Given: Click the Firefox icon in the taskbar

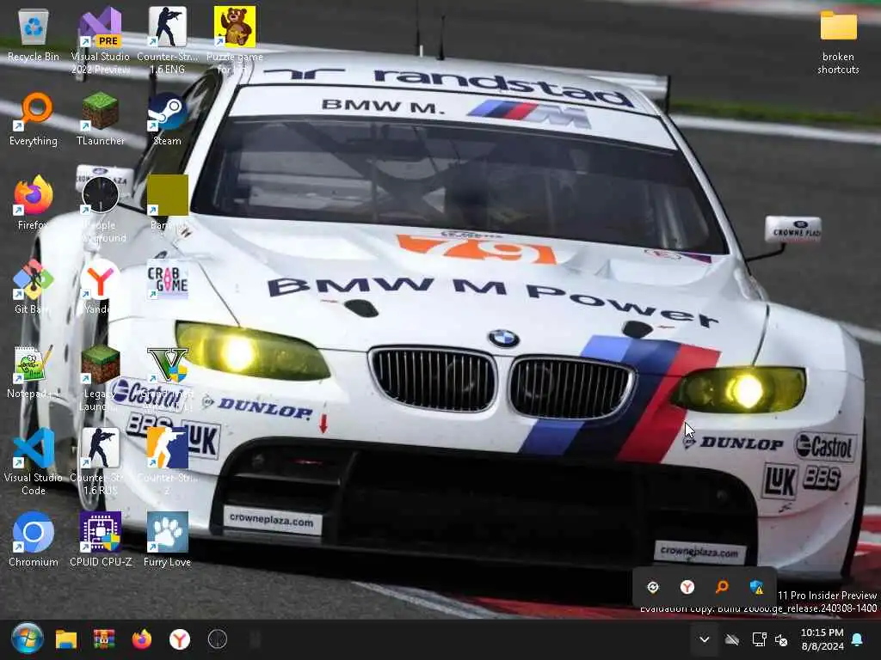Looking at the screenshot, I should point(142,639).
